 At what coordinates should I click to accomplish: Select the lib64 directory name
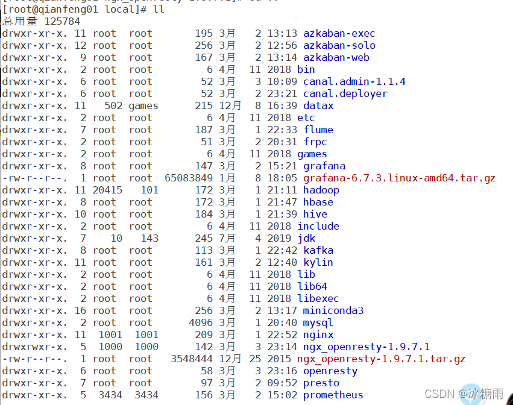point(312,287)
